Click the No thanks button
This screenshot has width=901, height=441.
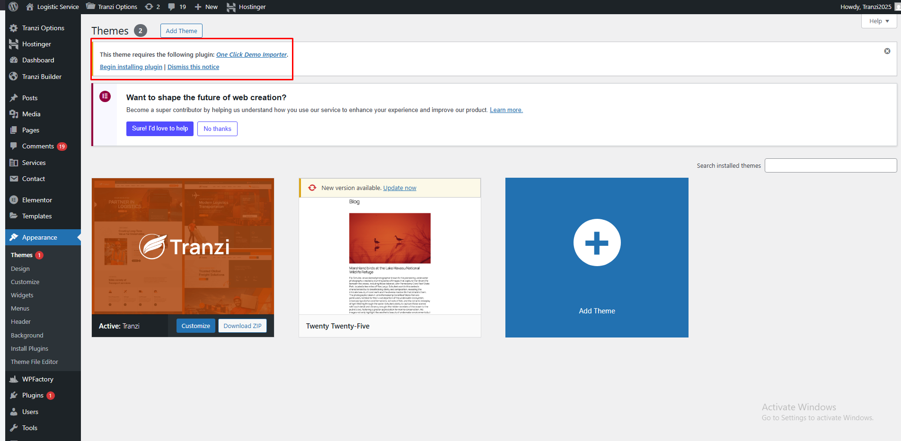[x=217, y=129]
